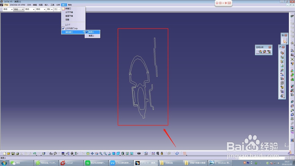Open the 插入 menu

click(47, 5)
